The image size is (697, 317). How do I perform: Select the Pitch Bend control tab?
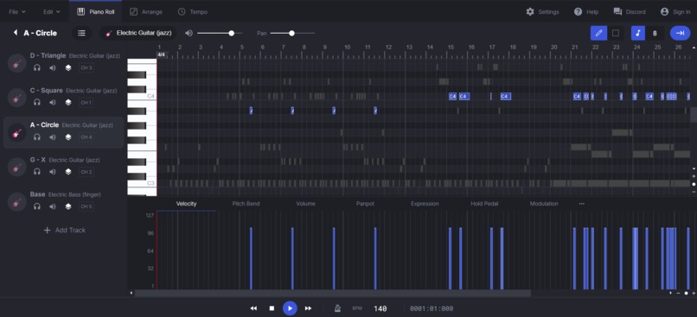coord(246,204)
